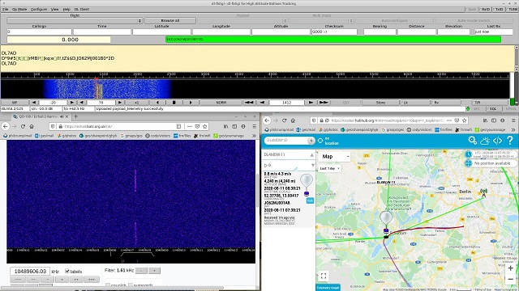This screenshot has width=519, height=291.
Task: Open the tracker help question mark icon
Action: coord(510,141)
